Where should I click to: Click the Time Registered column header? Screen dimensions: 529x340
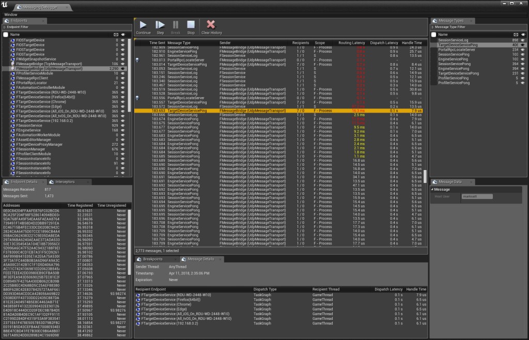80,205
